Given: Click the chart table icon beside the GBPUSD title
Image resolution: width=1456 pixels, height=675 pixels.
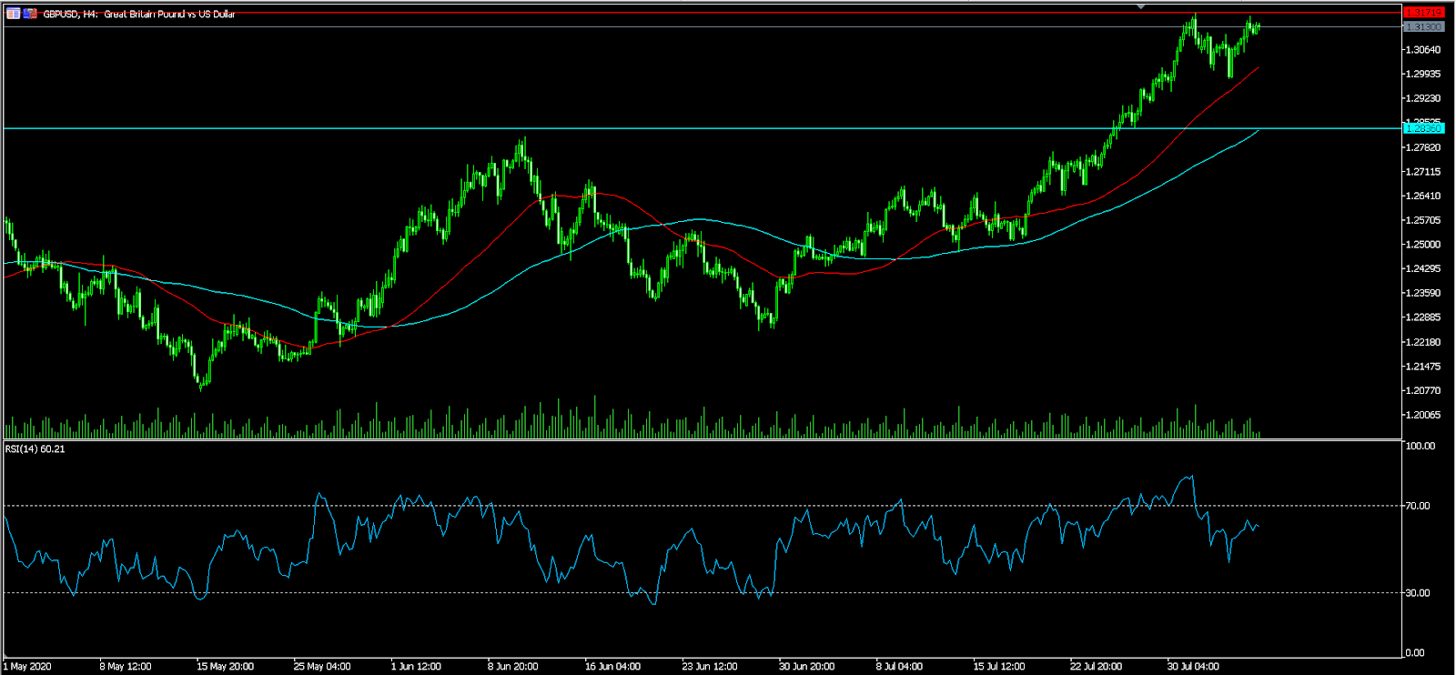Looking at the screenshot, I should [14, 14].
